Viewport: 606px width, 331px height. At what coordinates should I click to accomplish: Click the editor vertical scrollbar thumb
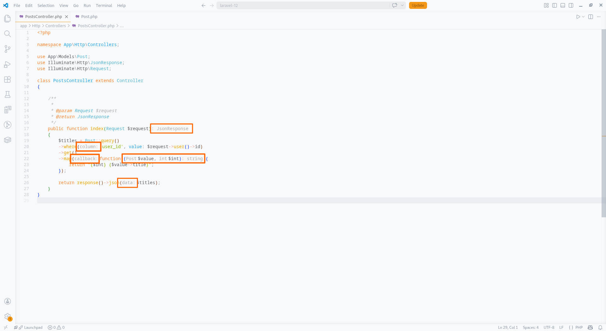[x=603, y=123]
